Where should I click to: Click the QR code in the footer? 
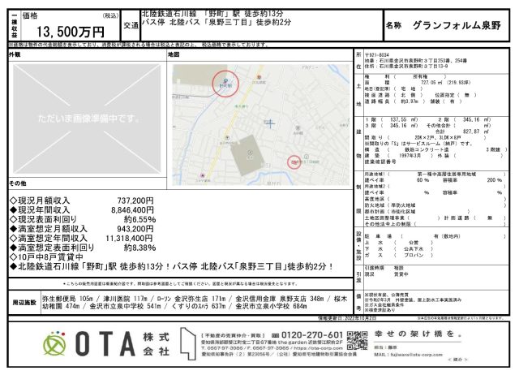[358, 341]
